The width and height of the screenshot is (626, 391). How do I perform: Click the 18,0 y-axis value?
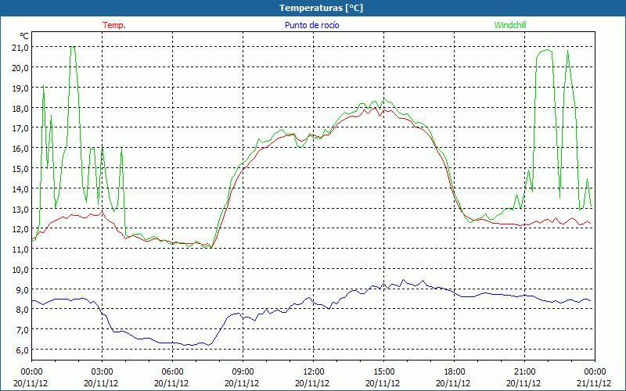pos(20,109)
